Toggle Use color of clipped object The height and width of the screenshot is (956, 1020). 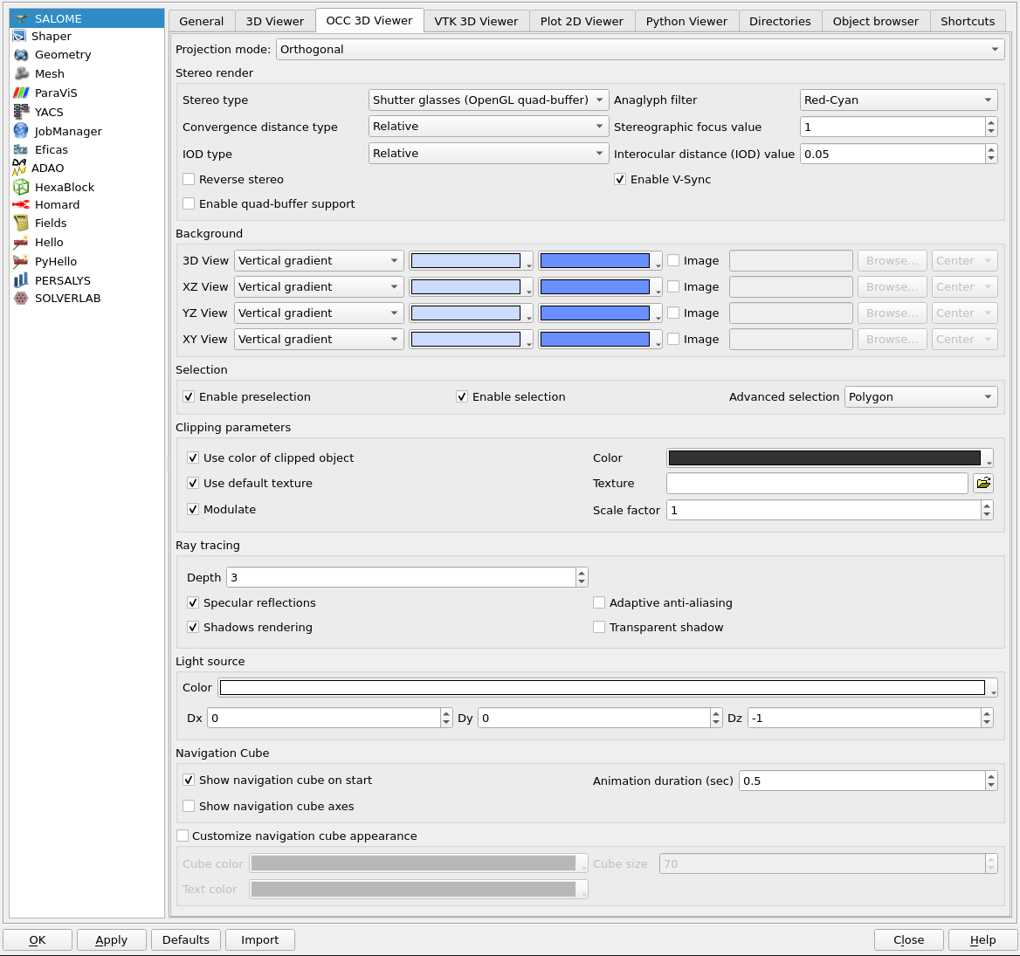pyautogui.click(x=192, y=457)
